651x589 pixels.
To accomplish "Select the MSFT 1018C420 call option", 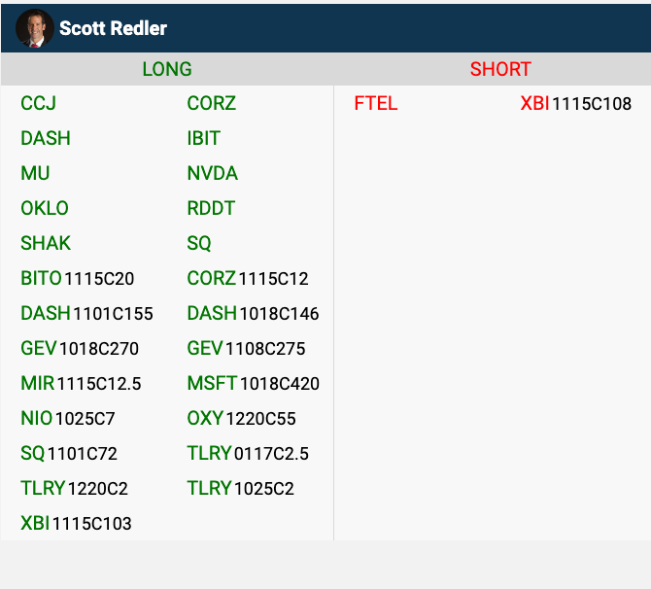I will click(x=253, y=384).
